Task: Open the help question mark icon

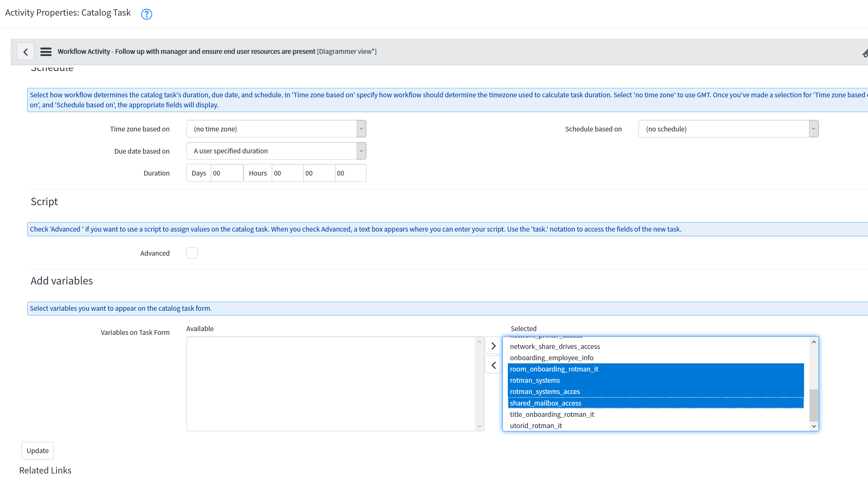Action: [147, 14]
